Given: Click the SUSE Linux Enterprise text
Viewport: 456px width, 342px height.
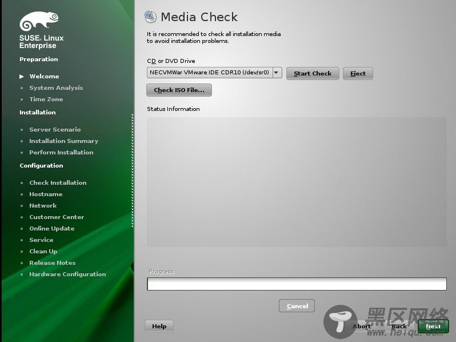Looking at the screenshot, I should tap(41, 42).
